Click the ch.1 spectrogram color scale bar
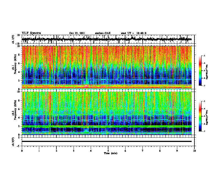The image size is (219, 169). [x=200, y=71]
